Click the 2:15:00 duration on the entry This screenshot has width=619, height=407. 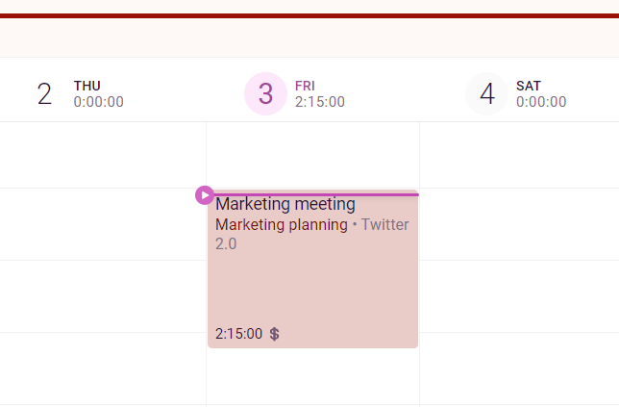click(238, 334)
